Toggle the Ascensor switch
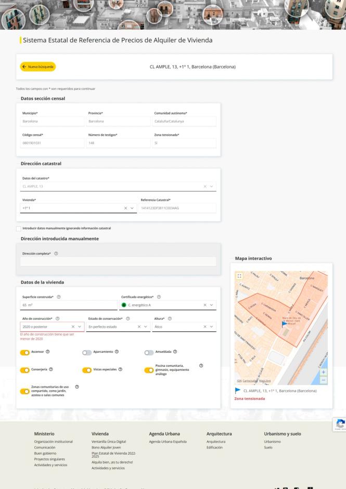 click(24, 352)
